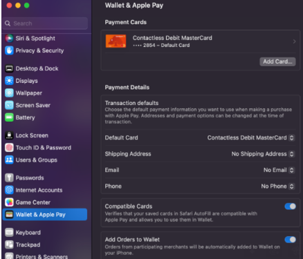Go to Touch ID & Password label
The height and width of the screenshot is (259, 303).
click(x=44, y=148)
